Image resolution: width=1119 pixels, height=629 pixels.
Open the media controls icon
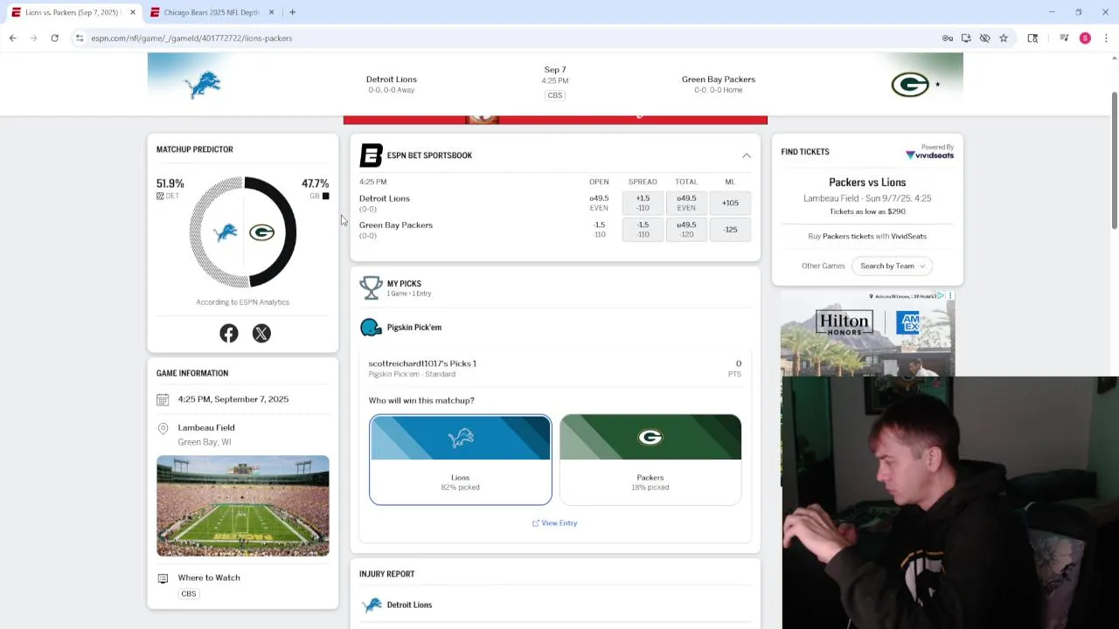pos(1064,38)
